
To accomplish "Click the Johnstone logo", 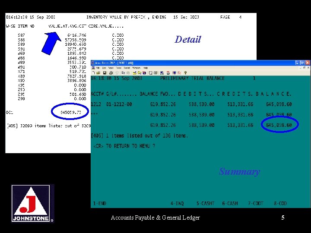I will click(x=33, y=204).
